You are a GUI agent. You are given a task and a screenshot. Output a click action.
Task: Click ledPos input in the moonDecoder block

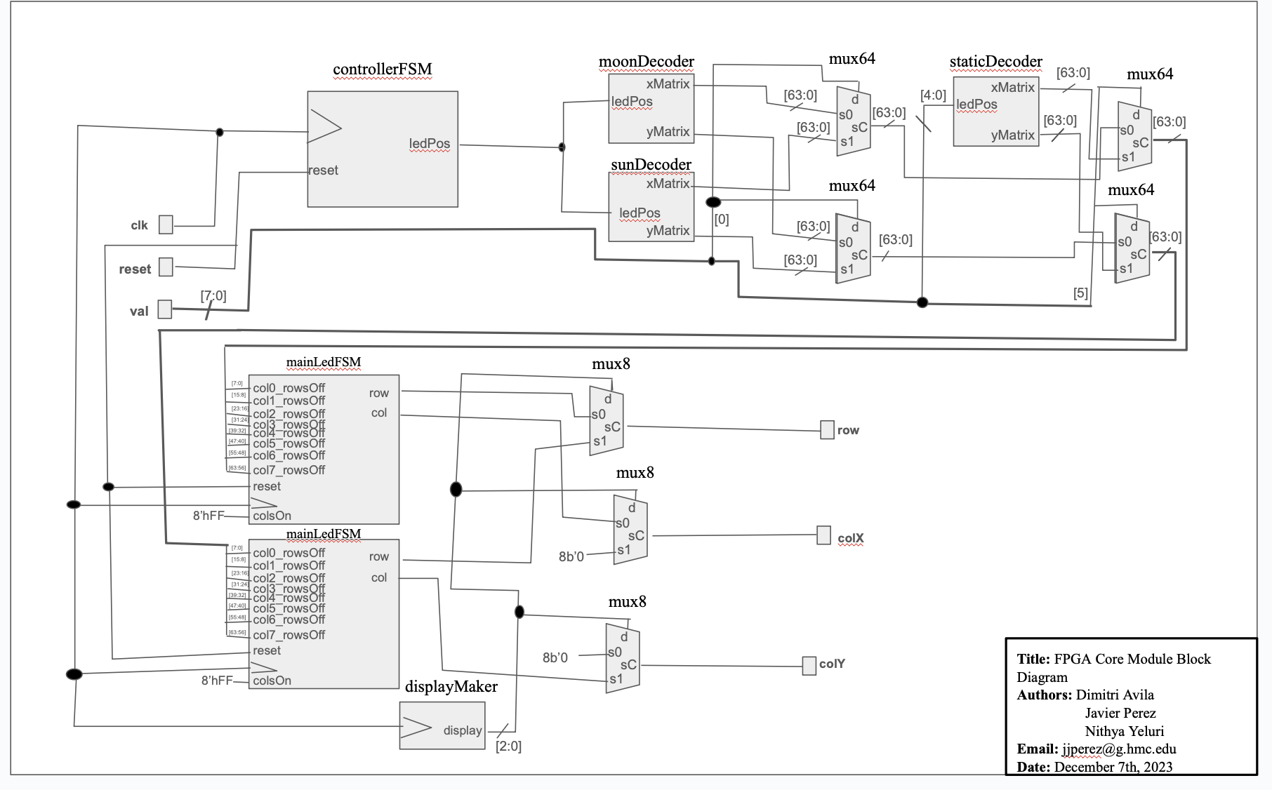(x=632, y=102)
